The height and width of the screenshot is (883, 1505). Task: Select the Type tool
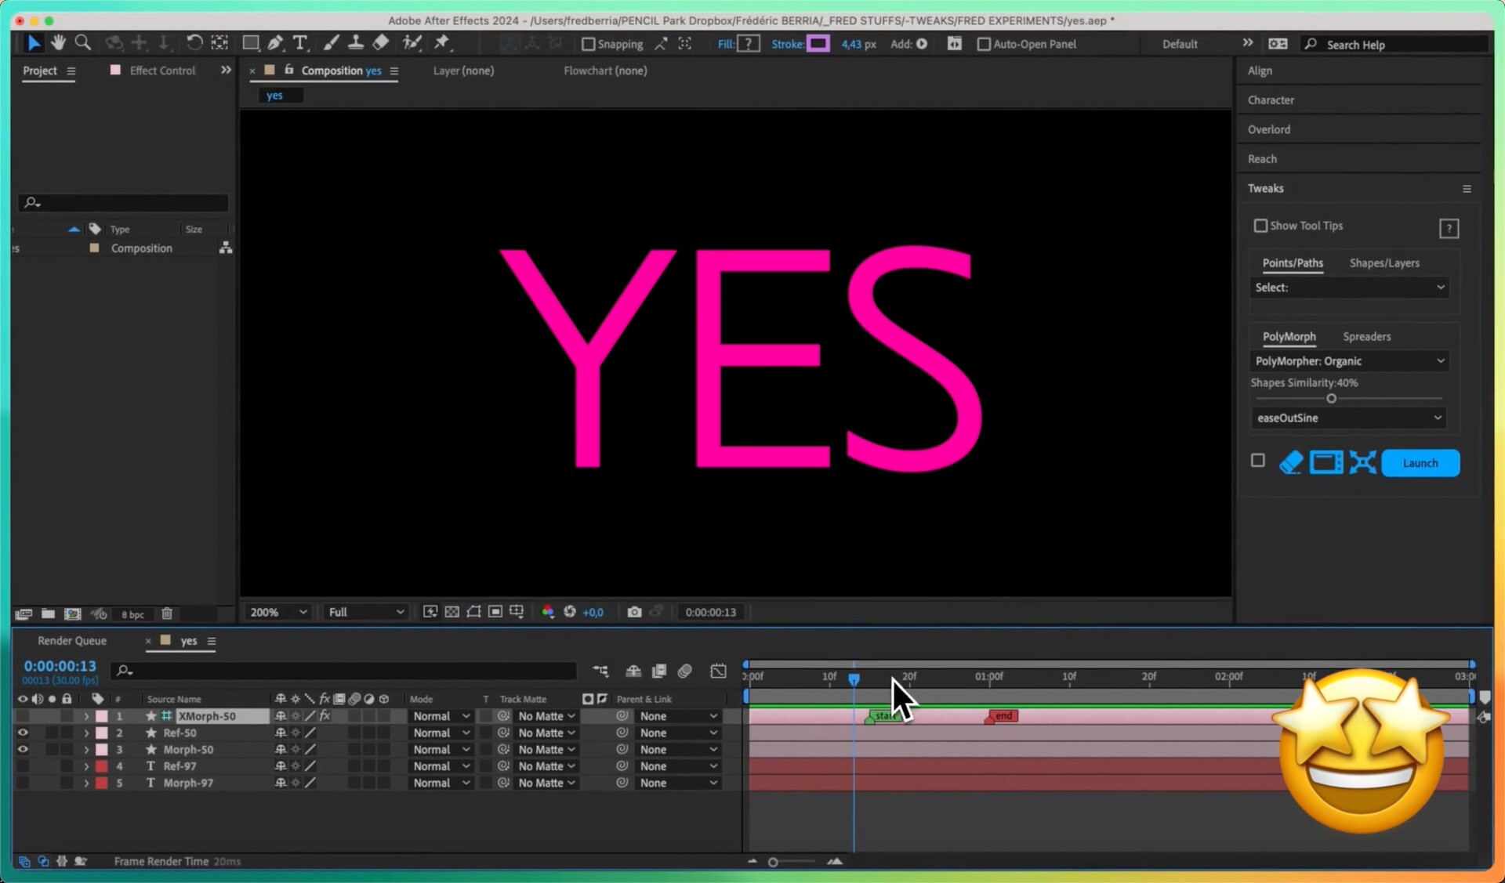click(300, 43)
